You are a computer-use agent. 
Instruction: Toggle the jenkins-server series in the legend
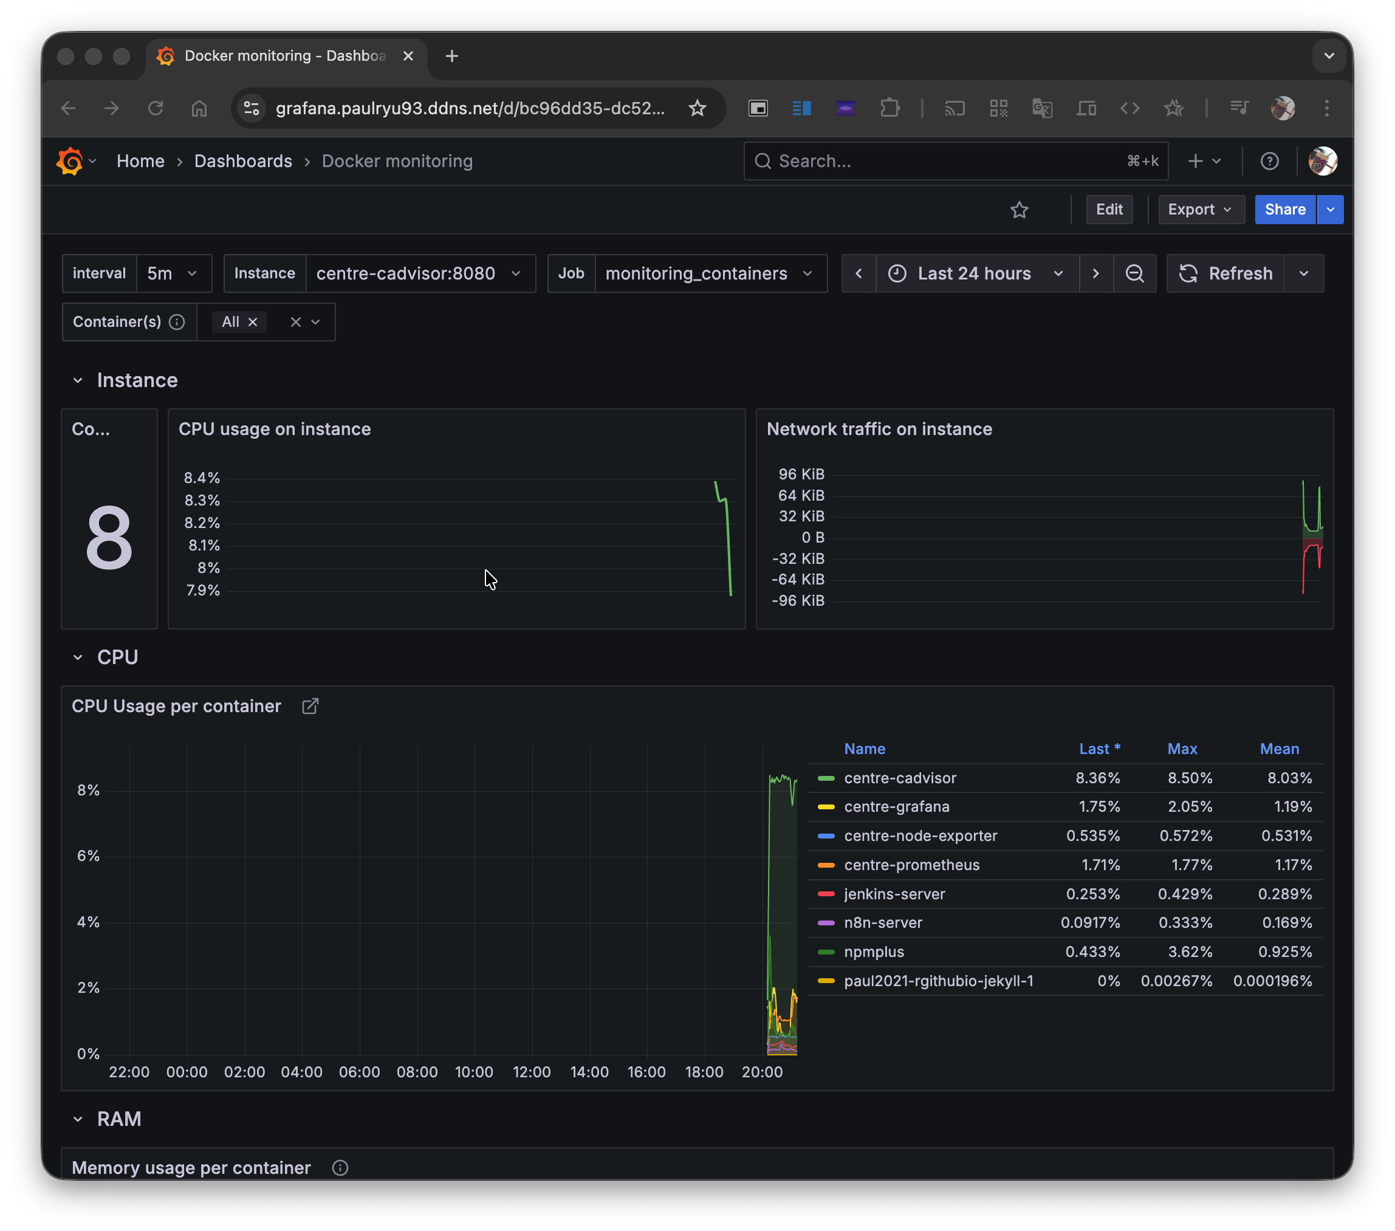tap(894, 894)
